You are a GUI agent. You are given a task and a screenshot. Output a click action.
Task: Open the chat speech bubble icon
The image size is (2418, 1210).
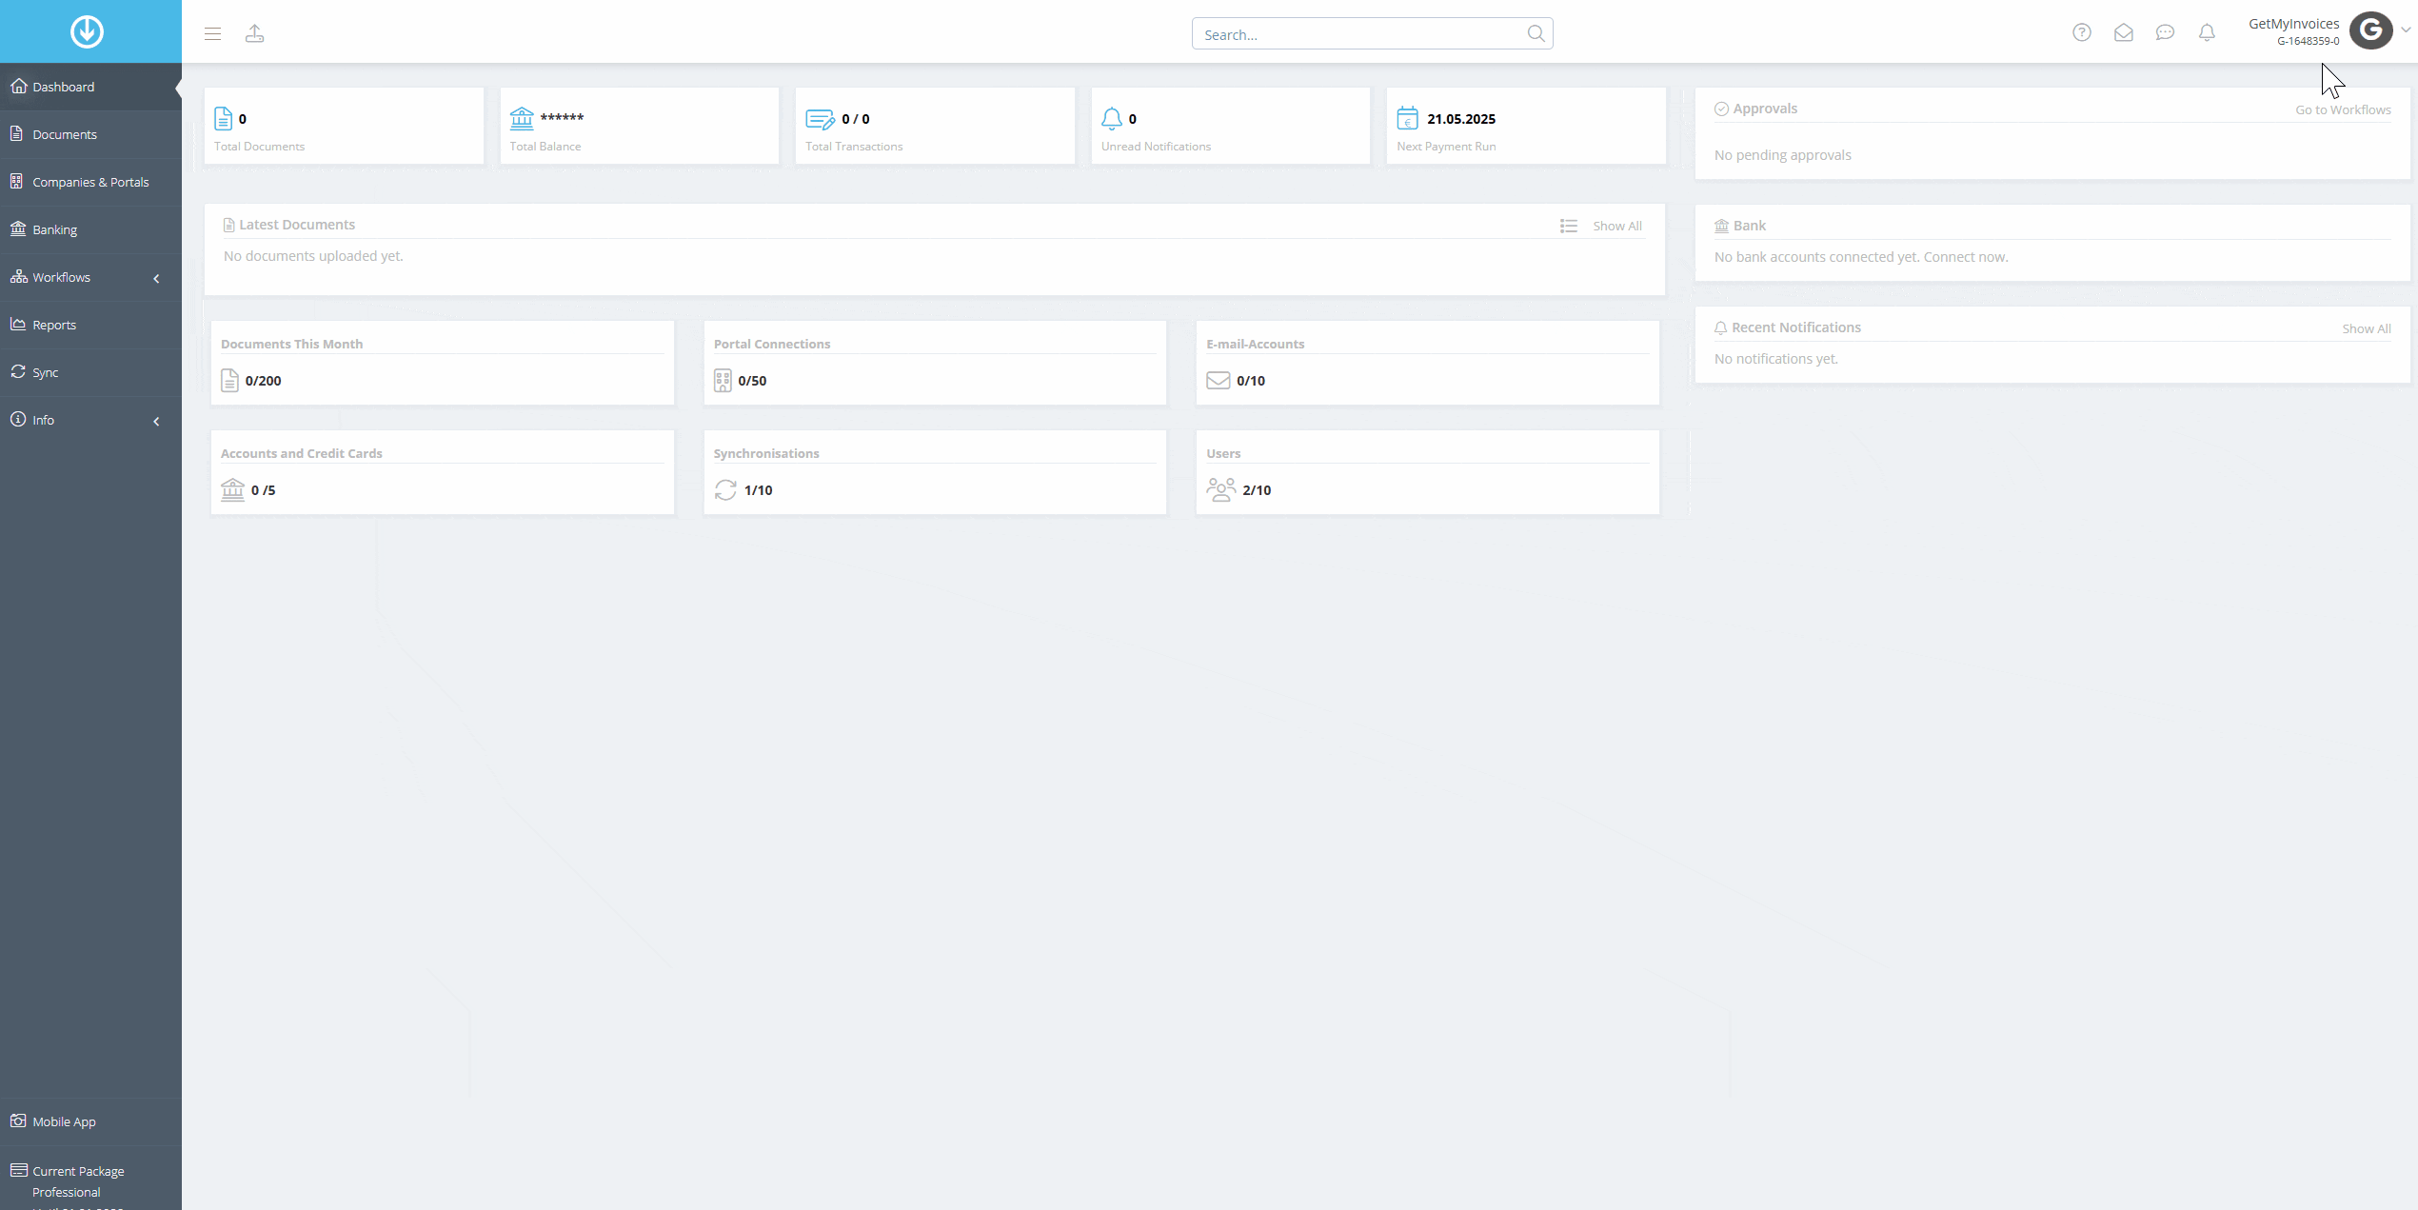(x=2165, y=32)
